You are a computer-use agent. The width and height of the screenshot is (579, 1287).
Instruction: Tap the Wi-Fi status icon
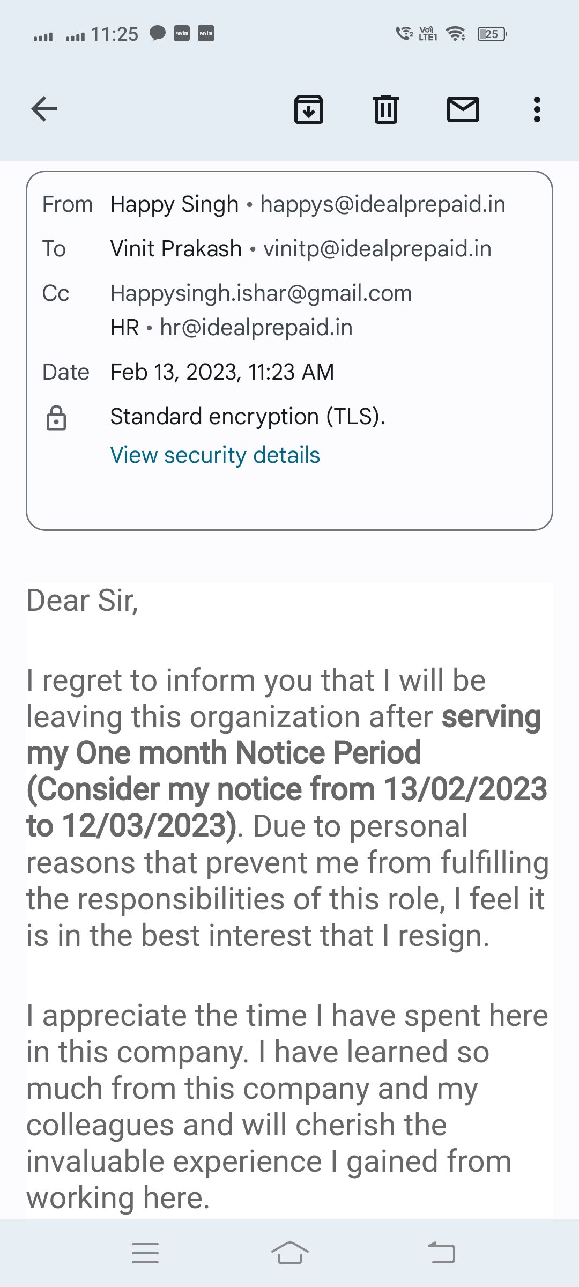coord(456,34)
